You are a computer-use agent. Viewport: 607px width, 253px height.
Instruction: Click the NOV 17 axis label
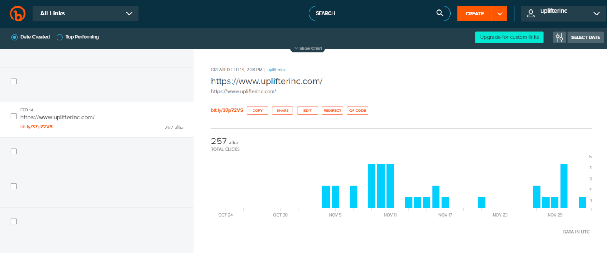445,215
